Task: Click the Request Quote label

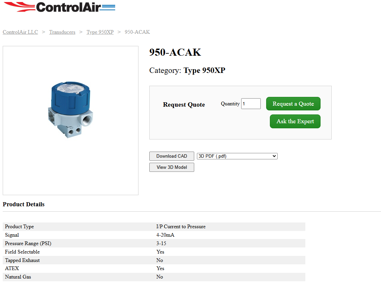Action: point(184,105)
